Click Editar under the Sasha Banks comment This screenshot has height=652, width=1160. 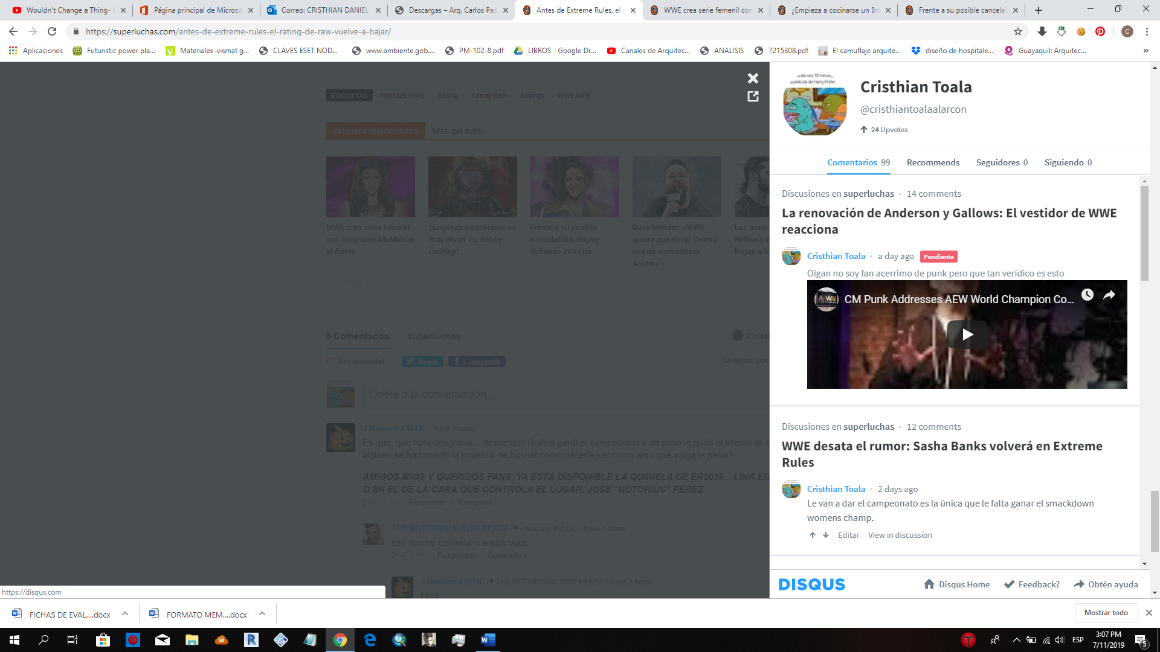click(x=848, y=535)
